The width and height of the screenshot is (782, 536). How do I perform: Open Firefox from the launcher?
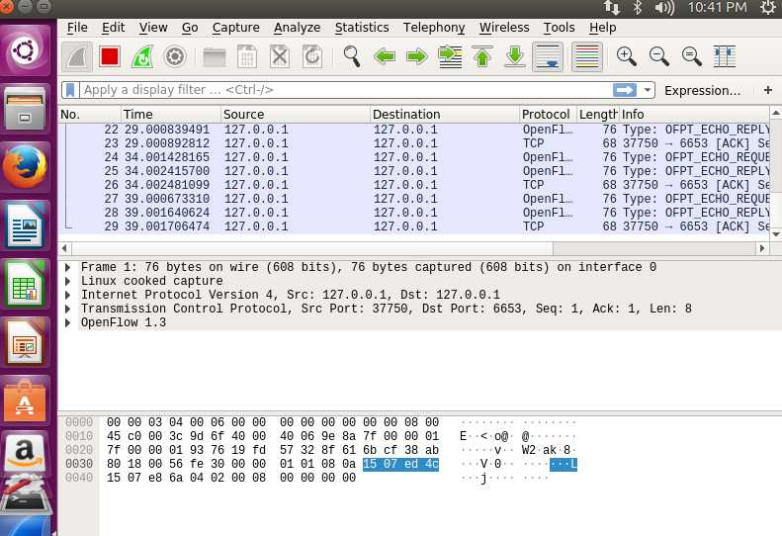25,166
